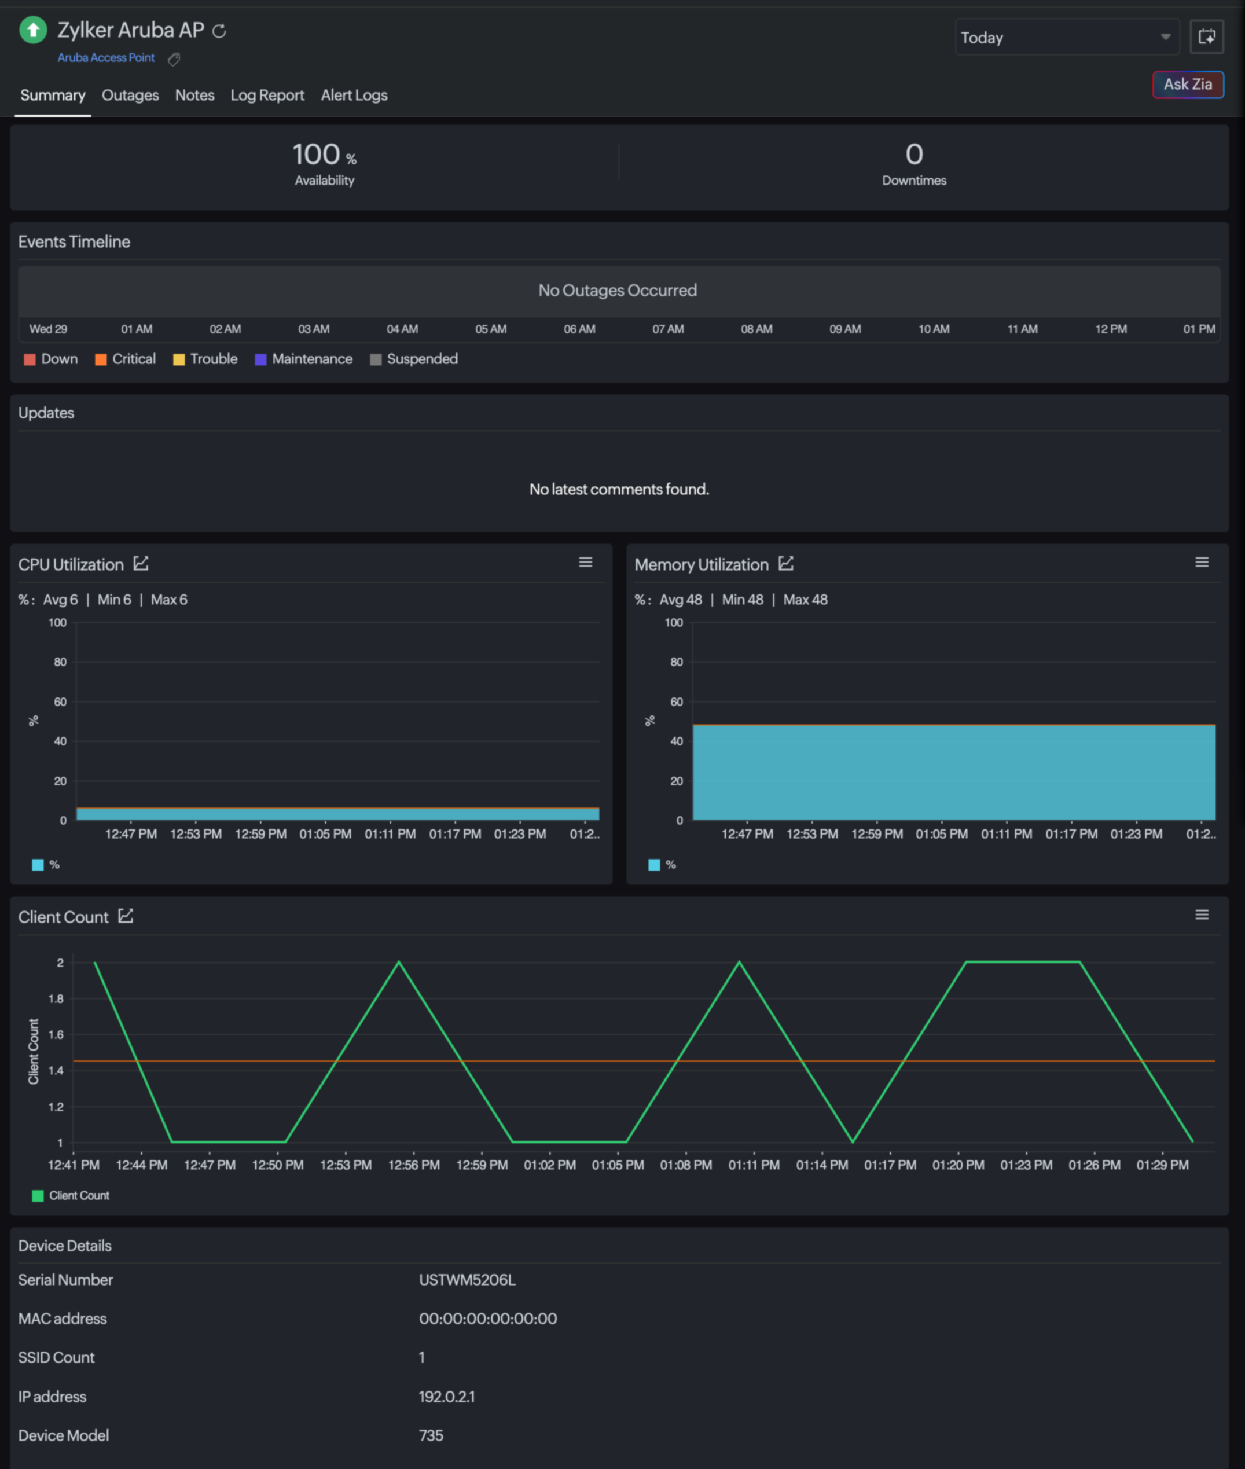Open the CPU Utilization trend chart icon

coord(141,563)
